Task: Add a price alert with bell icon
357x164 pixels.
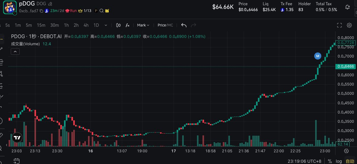Action: click(x=347, y=7)
